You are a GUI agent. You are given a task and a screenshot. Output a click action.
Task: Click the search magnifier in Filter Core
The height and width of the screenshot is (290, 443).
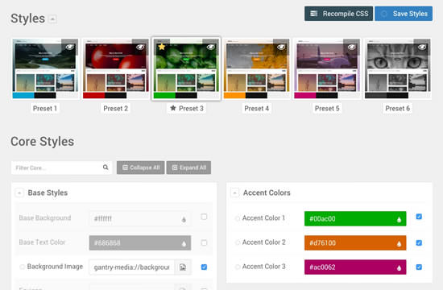click(x=106, y=168)
